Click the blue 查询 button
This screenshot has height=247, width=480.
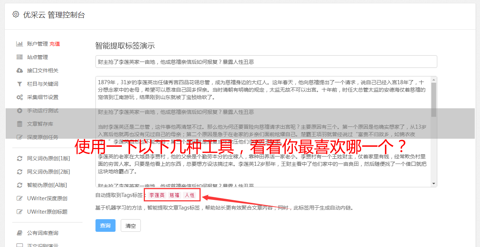coord(106,225)
